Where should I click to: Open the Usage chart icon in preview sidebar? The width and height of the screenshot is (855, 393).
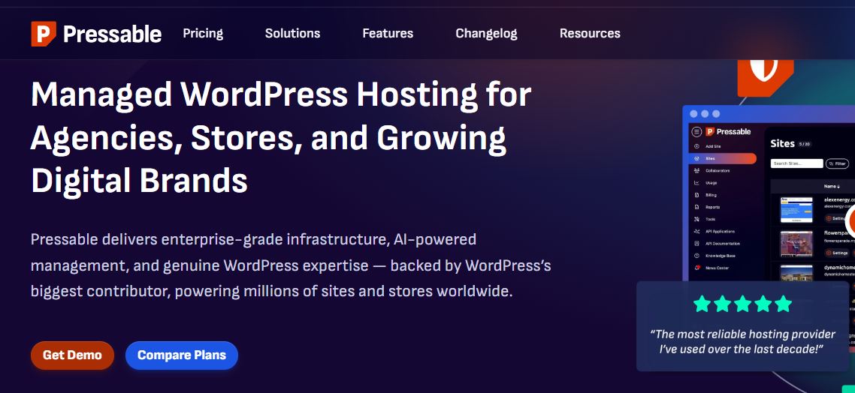tap(697, 183)
